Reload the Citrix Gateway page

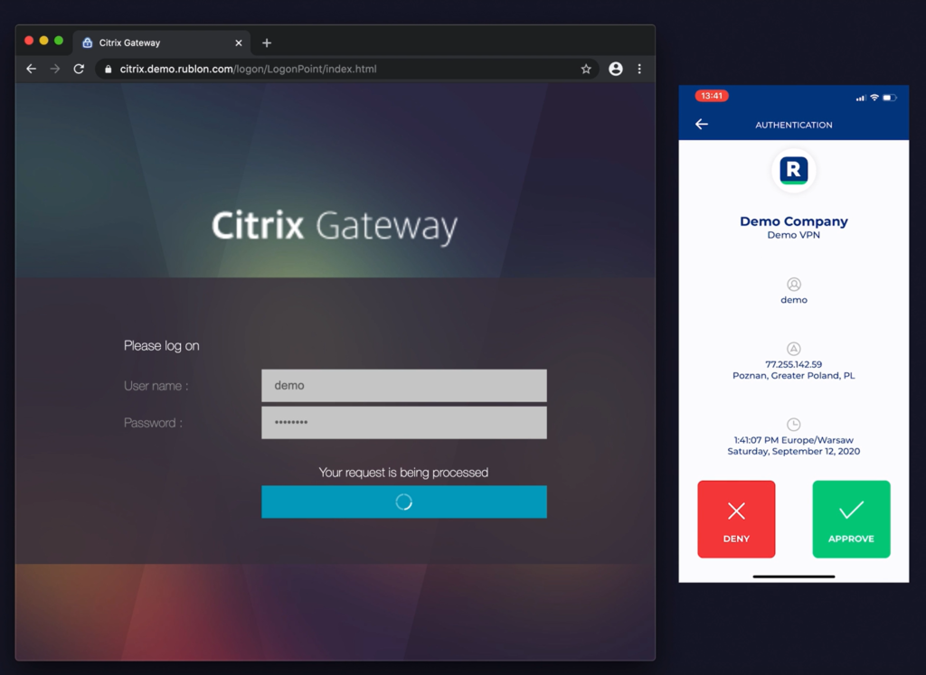coord(79,69)
